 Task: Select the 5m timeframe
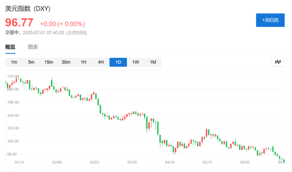point(31,62)
